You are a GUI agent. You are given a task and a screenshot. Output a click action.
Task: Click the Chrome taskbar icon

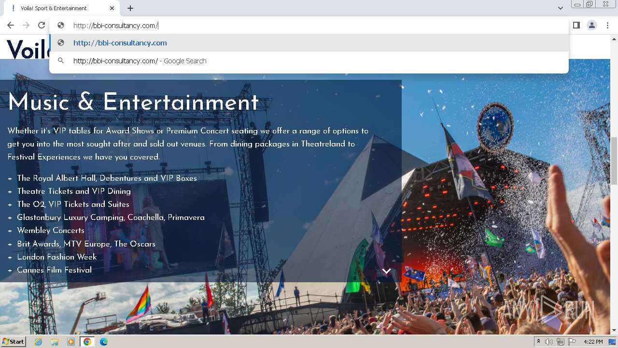(x=87, y=342)
